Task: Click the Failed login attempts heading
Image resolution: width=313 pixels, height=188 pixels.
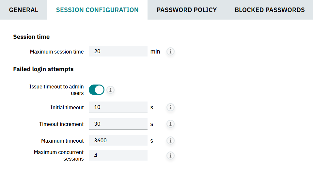Action: coord(43,69)
